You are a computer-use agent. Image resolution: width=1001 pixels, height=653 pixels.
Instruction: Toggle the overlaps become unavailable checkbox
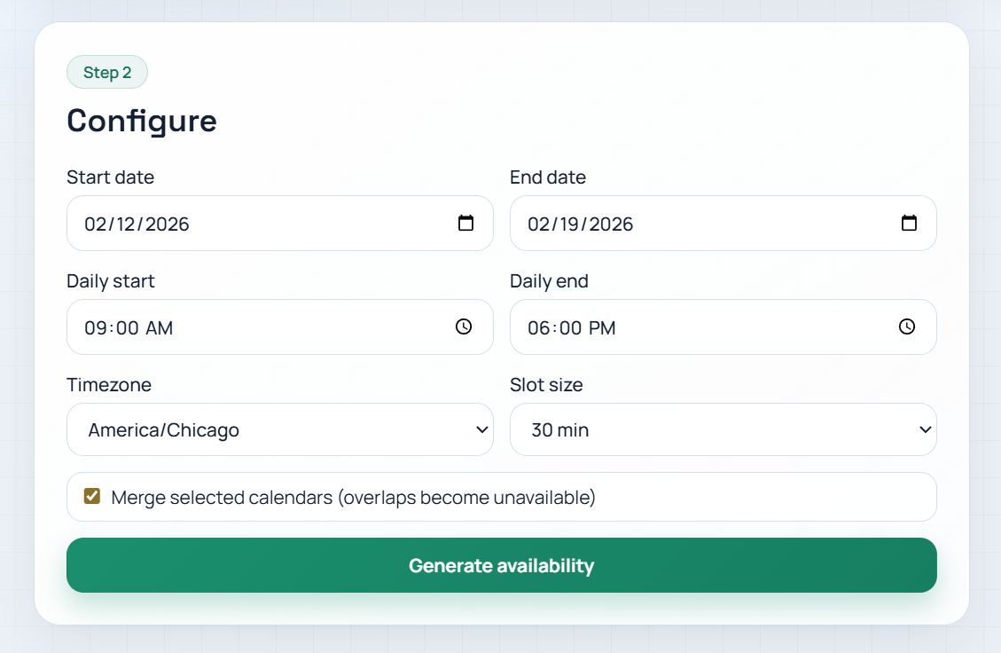[91, 497]
